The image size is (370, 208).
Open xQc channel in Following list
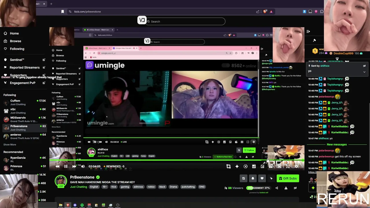click(24, 111)
